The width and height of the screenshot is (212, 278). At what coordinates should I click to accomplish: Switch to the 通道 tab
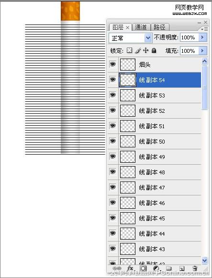coord(141,27)
